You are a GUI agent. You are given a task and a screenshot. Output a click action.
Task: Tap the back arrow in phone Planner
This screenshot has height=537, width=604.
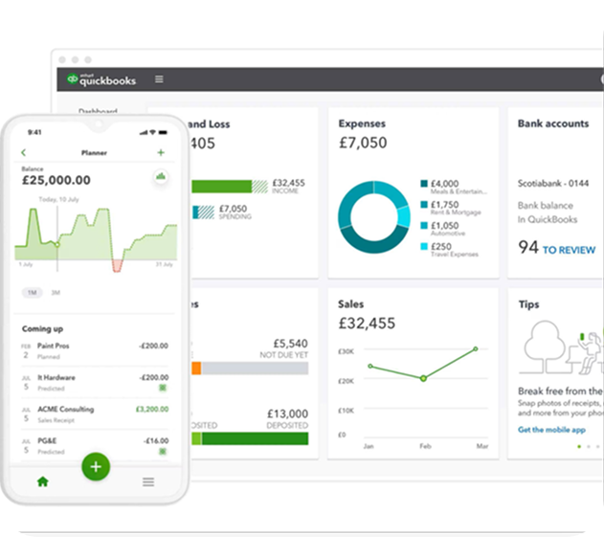(x=24, y=152)
